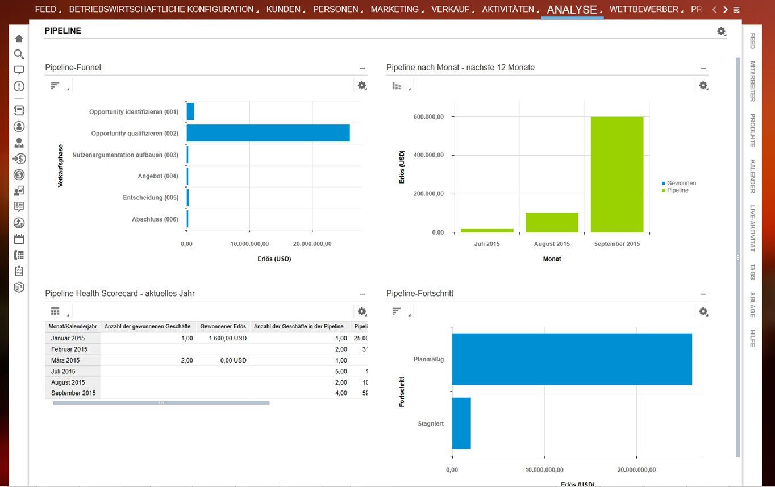Open the magnifier search icon in sidebar
Screen dimensions: 775x487
pos(19,55)
